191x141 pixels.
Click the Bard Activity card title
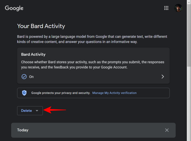tap(33, 55)
